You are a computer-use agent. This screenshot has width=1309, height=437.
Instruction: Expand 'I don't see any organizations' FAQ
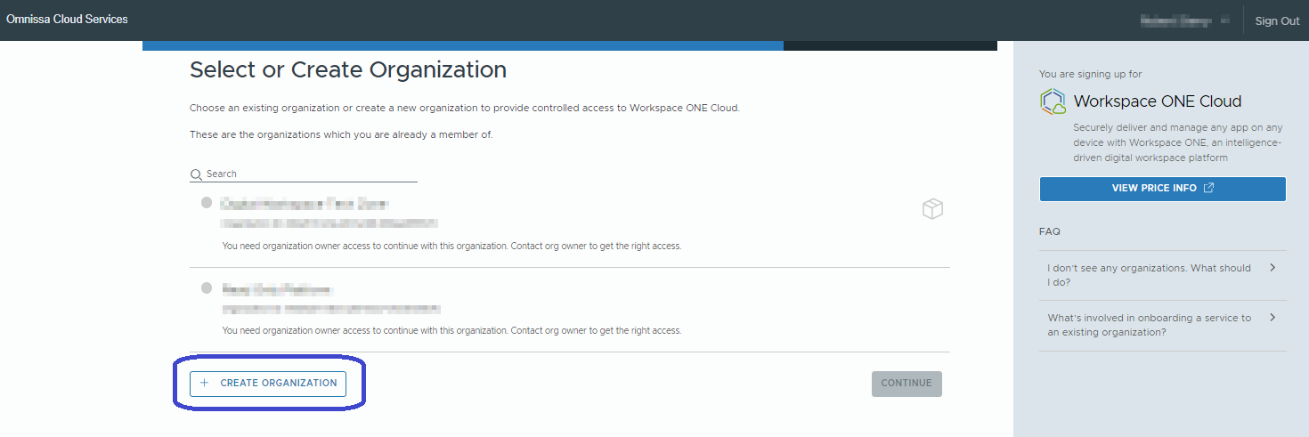[1163, 275]
